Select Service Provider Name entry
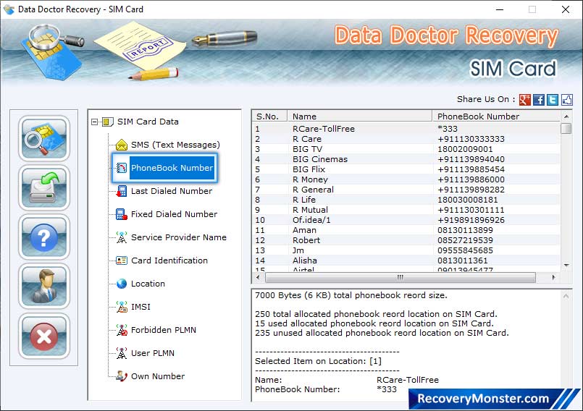 178,237
